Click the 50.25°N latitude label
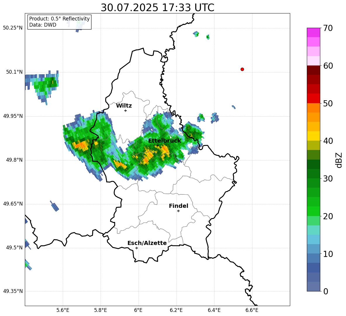 (13, 28)
